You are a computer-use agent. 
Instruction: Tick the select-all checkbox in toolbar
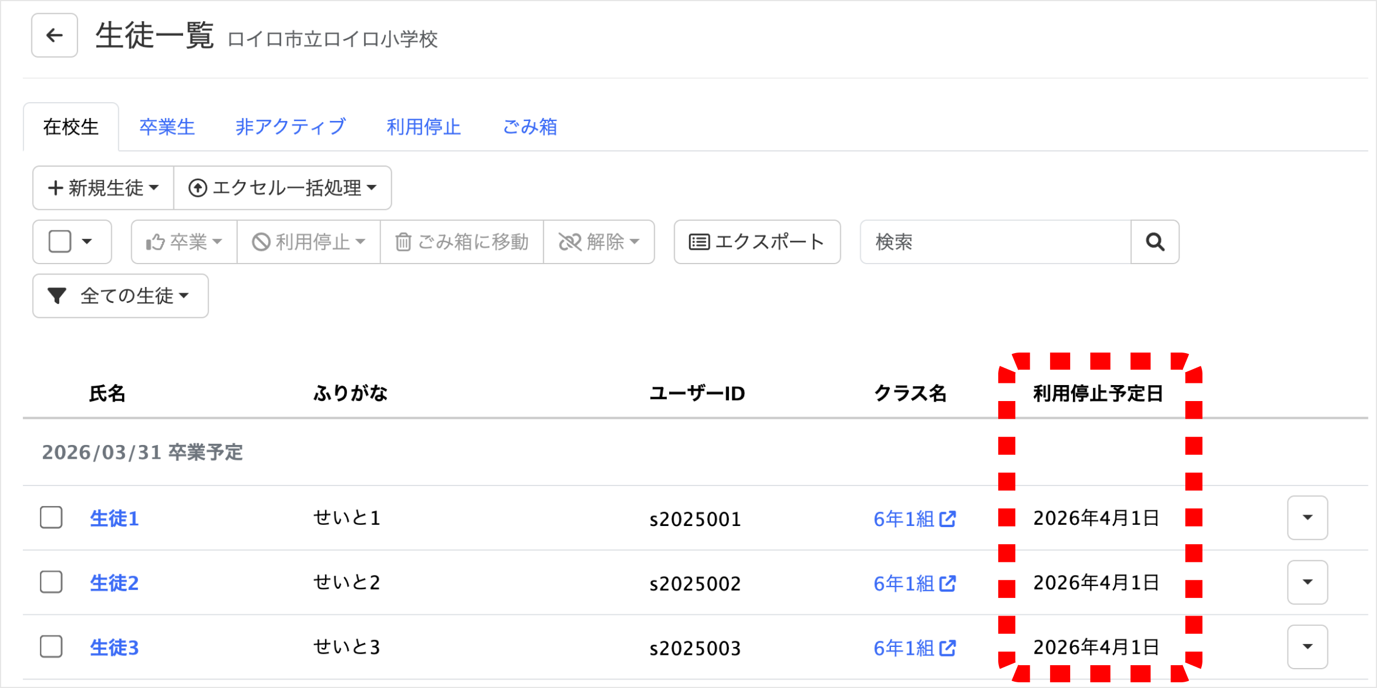tap(60, 241)
